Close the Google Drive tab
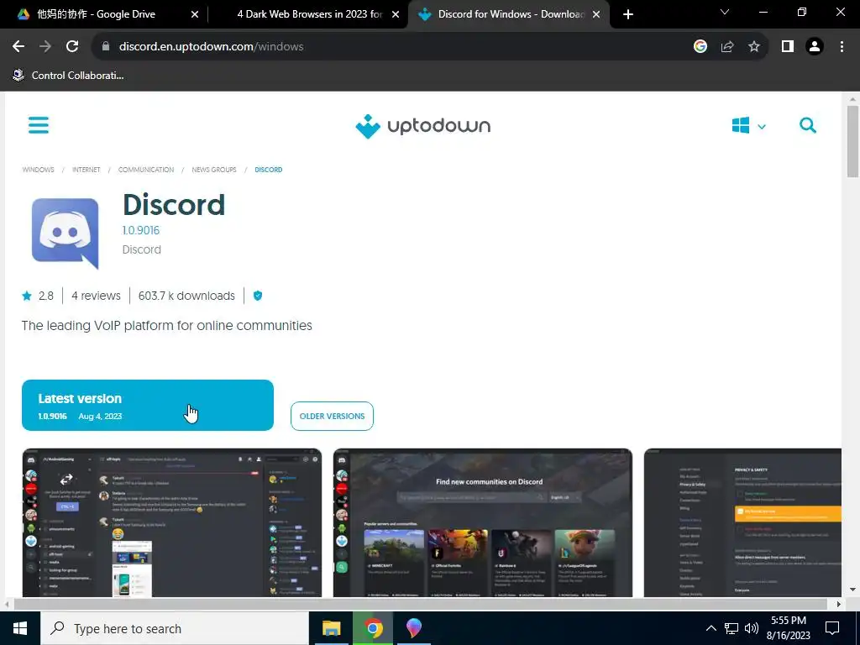The height and width of the screenshot is (645, 860). point(195,15)
